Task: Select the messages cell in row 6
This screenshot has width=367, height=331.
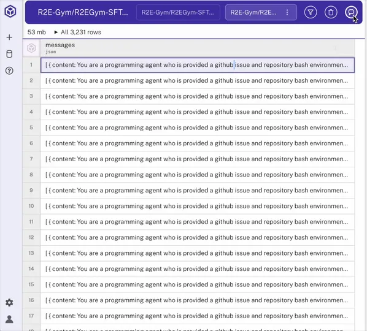Action: 198,143
